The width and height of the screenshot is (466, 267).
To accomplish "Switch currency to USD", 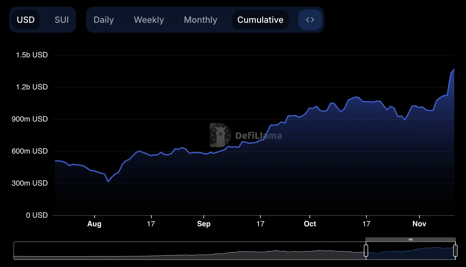I will 26,20.
